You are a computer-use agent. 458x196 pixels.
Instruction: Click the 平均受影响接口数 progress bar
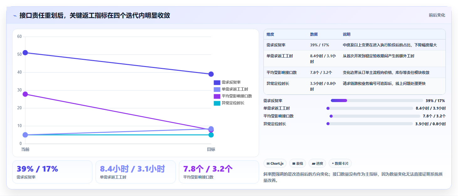(375, 116)
